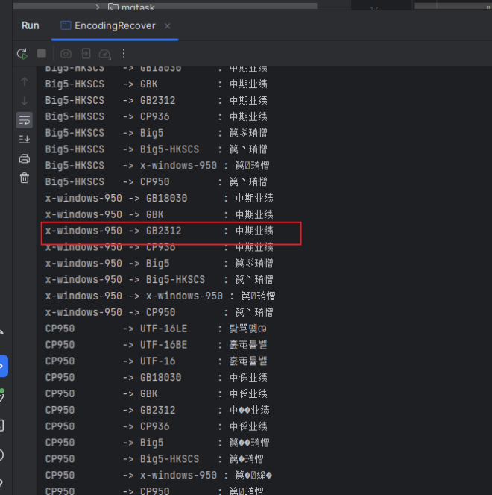This screenshot has height=495, width=492.
Task: Toggle soft-wrap for console output
Action: (x=25, y=120)
